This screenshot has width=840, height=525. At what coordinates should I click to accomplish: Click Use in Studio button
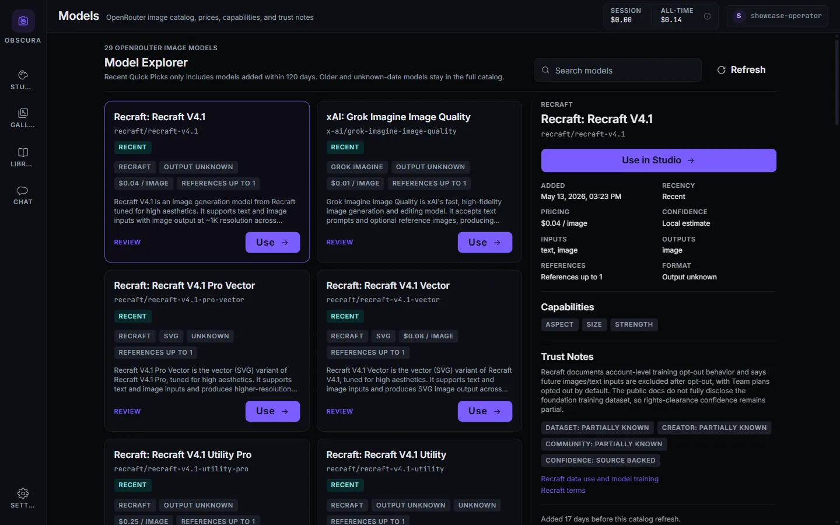pyautogui.click(x=659, y=160)
